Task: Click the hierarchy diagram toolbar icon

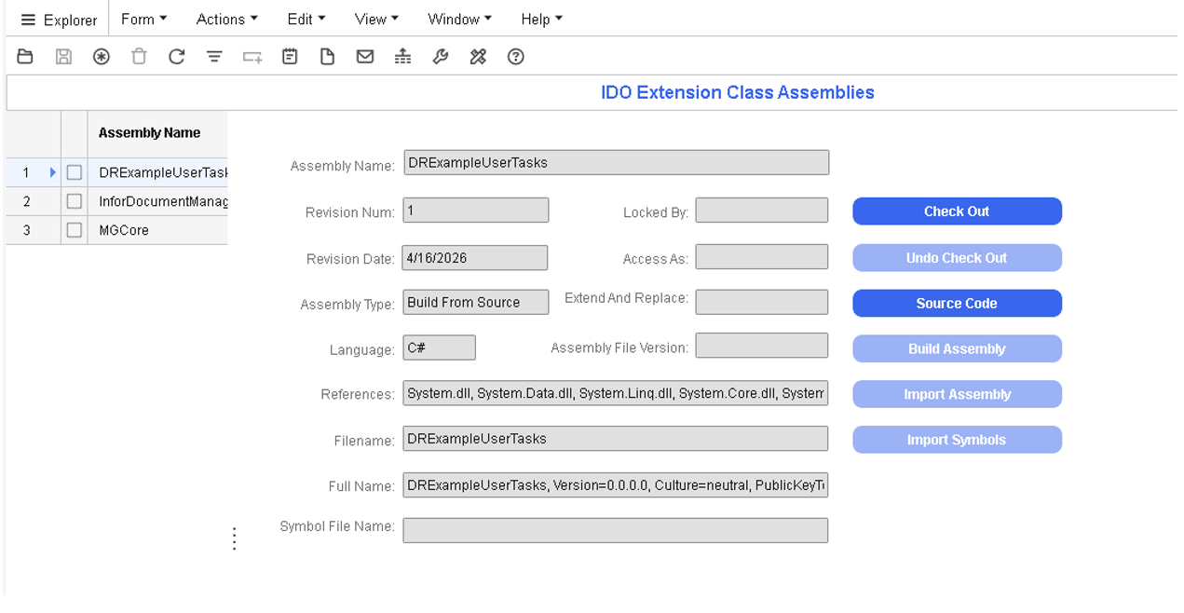Action: [x=402, y=57]
